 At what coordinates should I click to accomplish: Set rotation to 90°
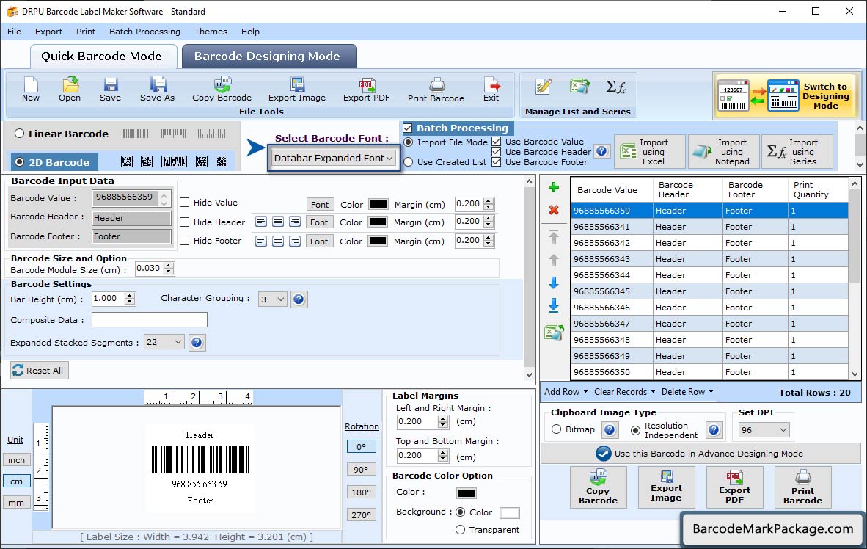[361, 469]
